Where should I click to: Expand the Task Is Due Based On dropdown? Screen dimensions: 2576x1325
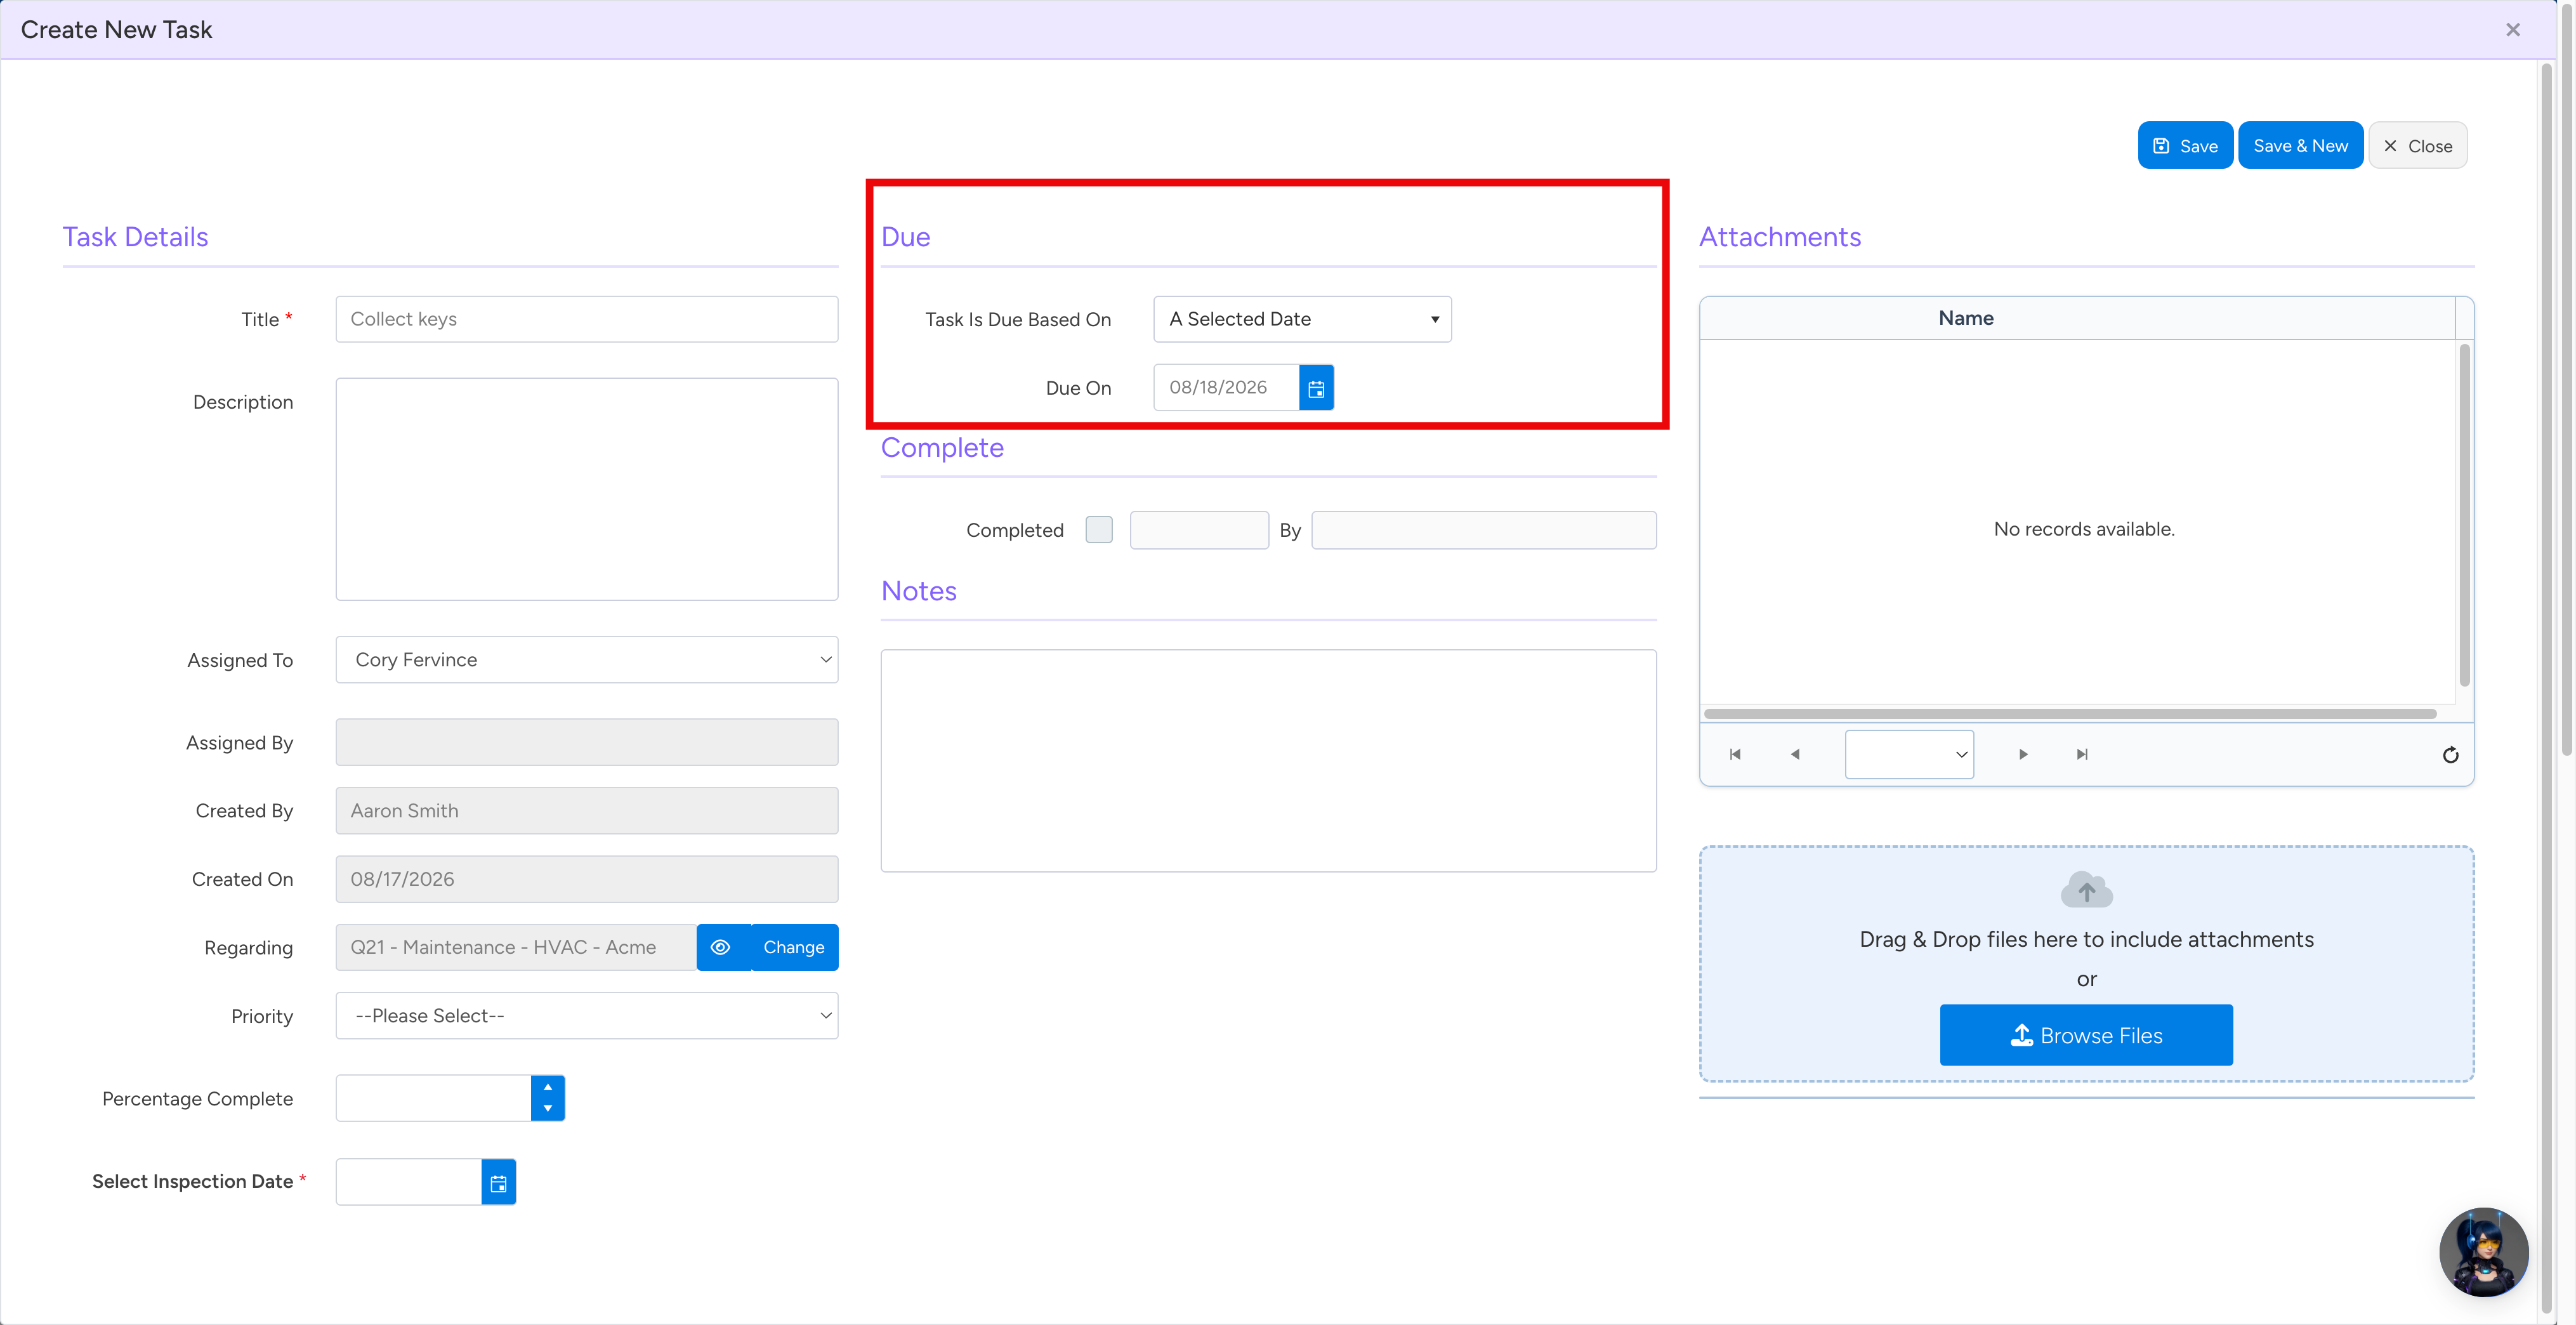[1302, 319]
